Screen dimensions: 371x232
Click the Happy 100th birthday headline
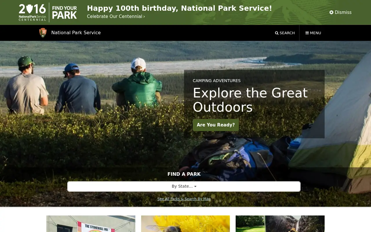[x=179, y=8]
